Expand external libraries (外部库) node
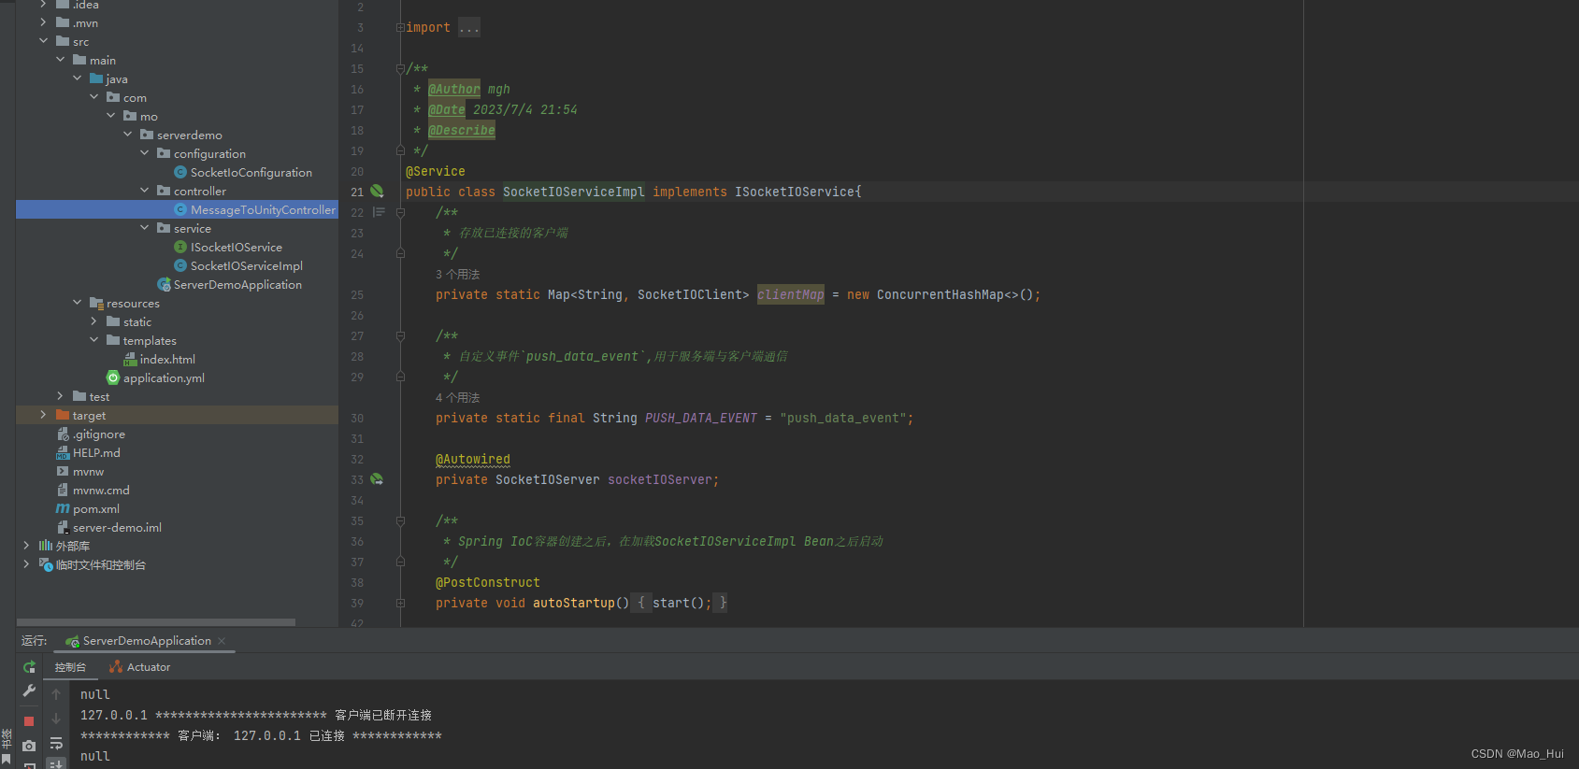 tap(26, 546)
